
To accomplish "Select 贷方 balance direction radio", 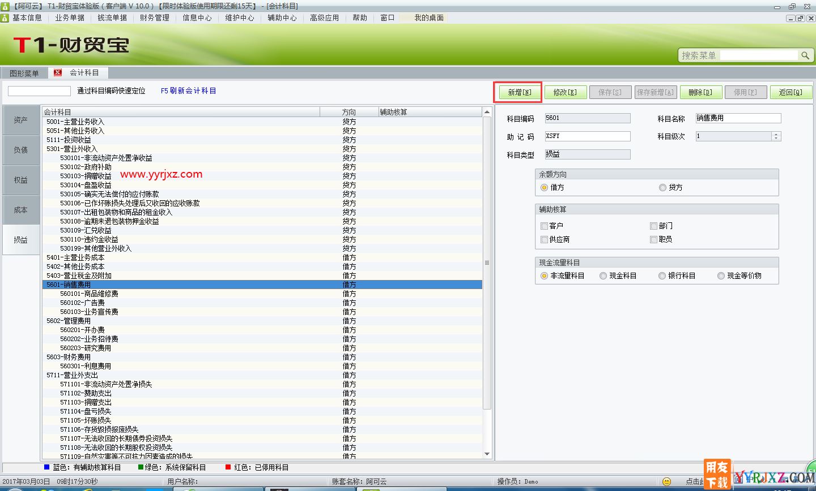I will point(662,187).
